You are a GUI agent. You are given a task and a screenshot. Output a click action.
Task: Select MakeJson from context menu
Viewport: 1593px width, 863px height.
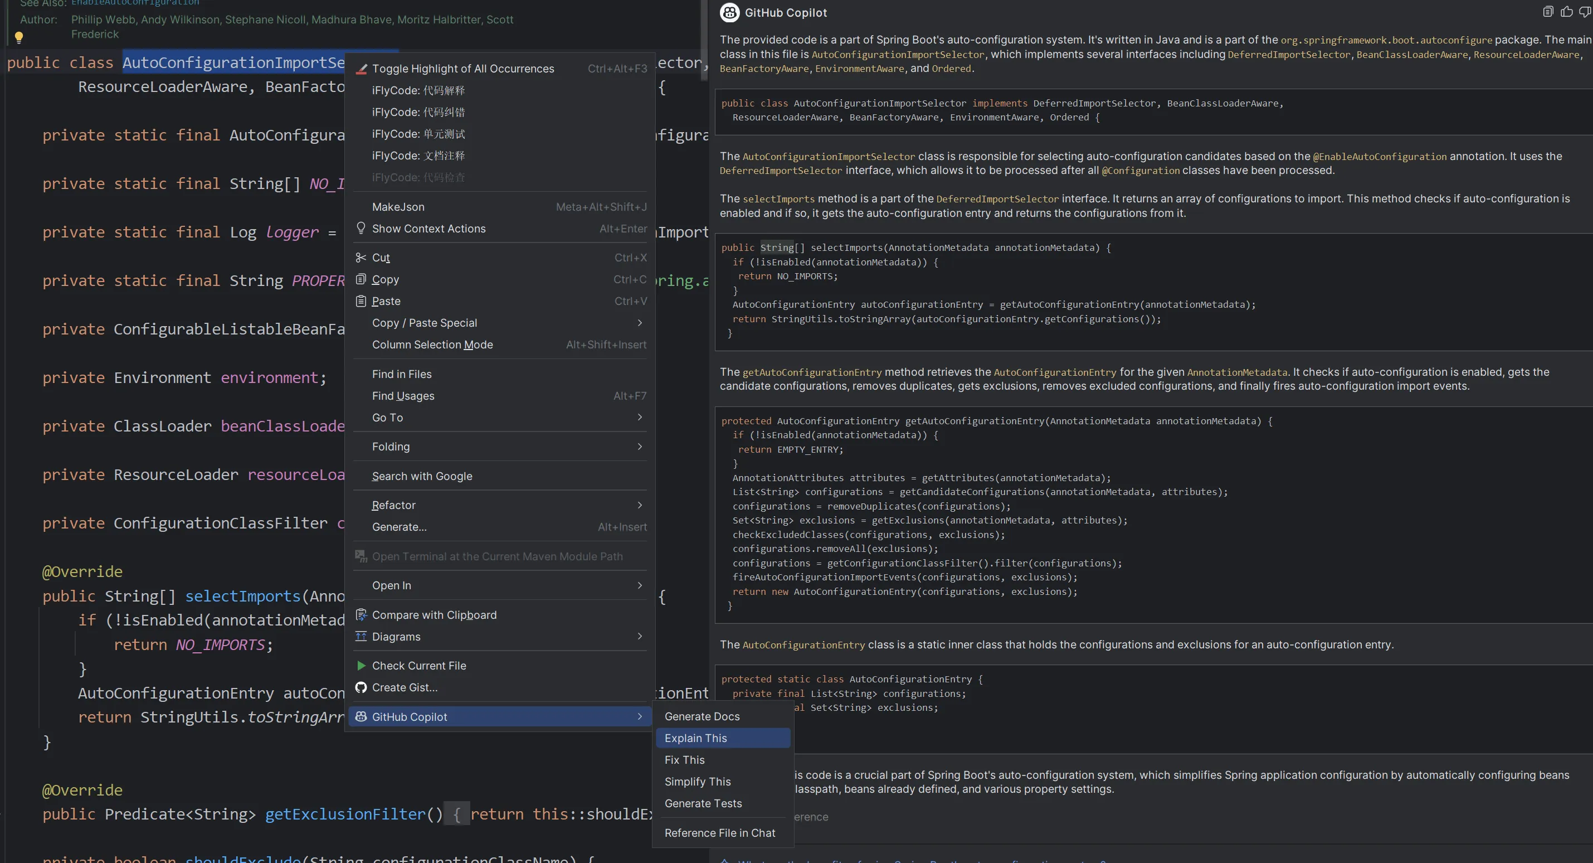pos(501,207)
